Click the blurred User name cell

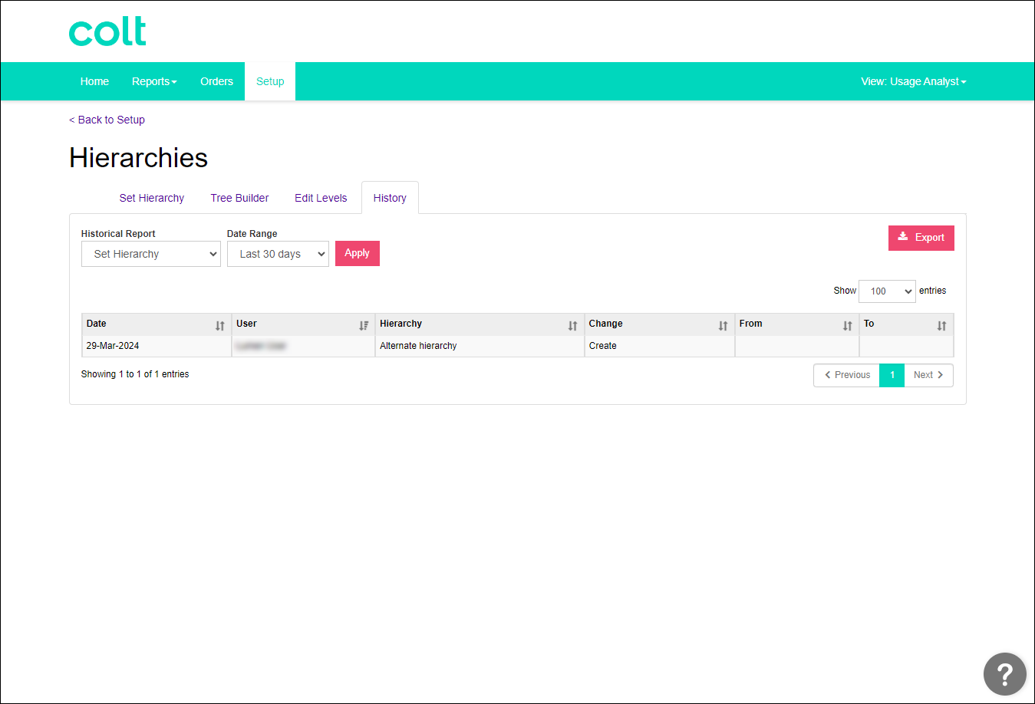(303, 346)
